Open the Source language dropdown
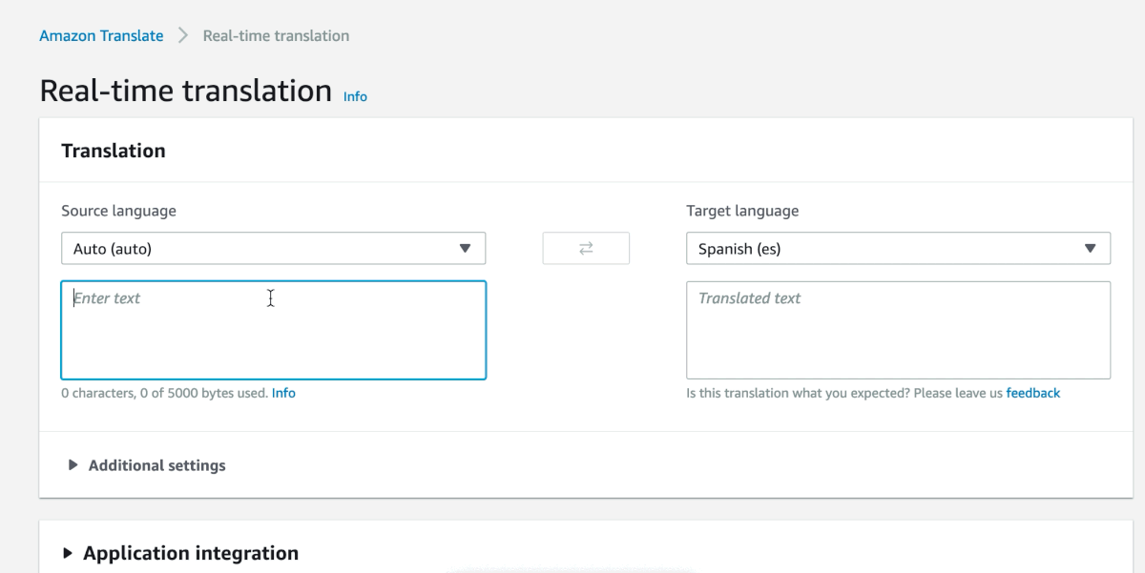 click(273, 249)
